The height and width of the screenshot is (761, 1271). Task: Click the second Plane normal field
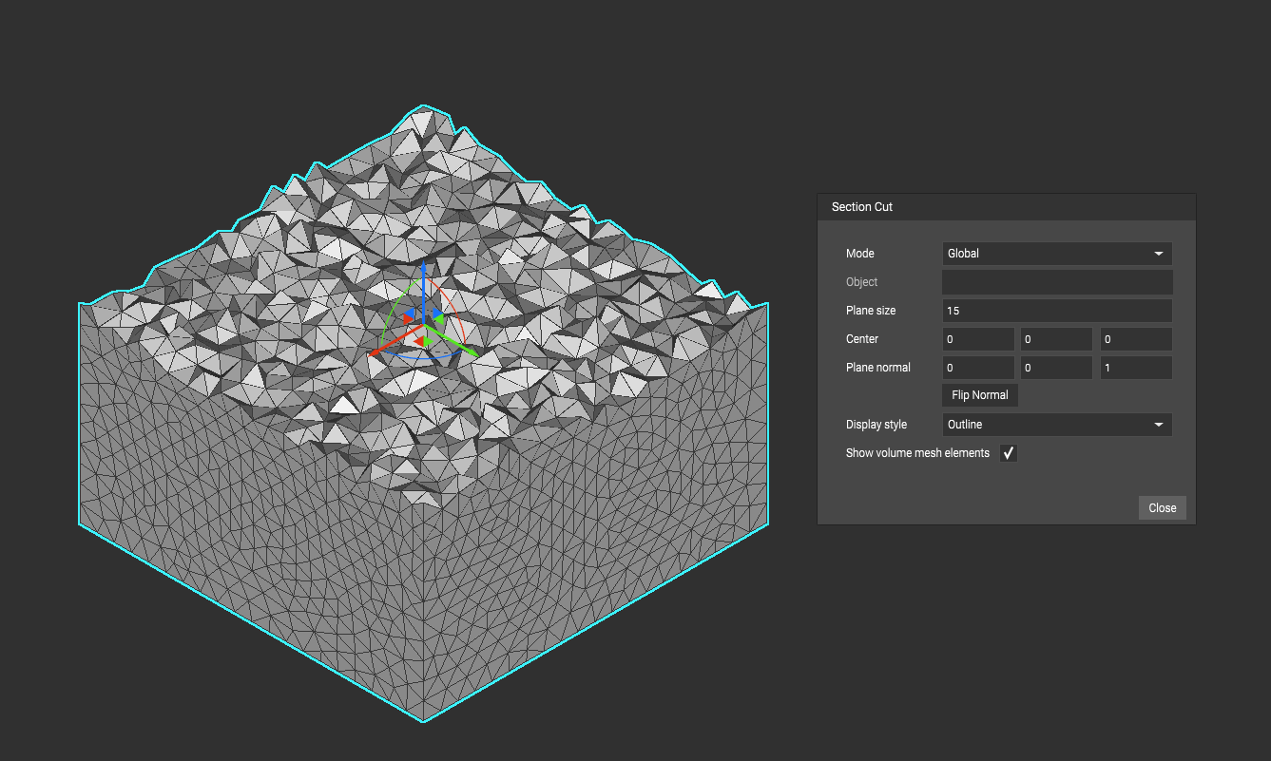pyautogui.click(x=1057, y=368)
